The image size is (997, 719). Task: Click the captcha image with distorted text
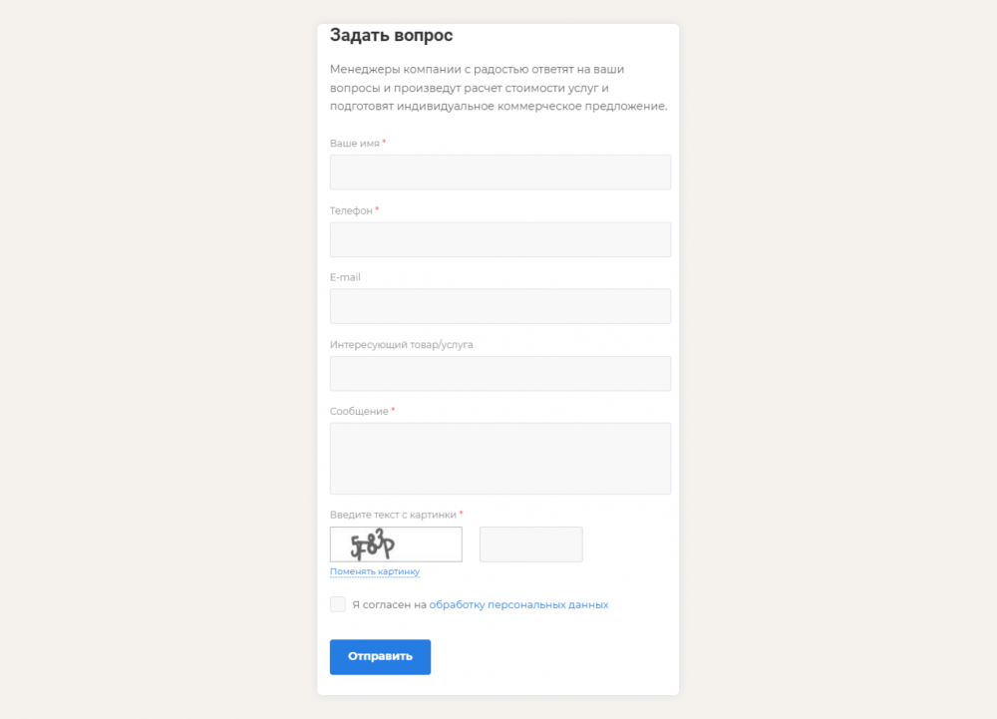(396, 544)
